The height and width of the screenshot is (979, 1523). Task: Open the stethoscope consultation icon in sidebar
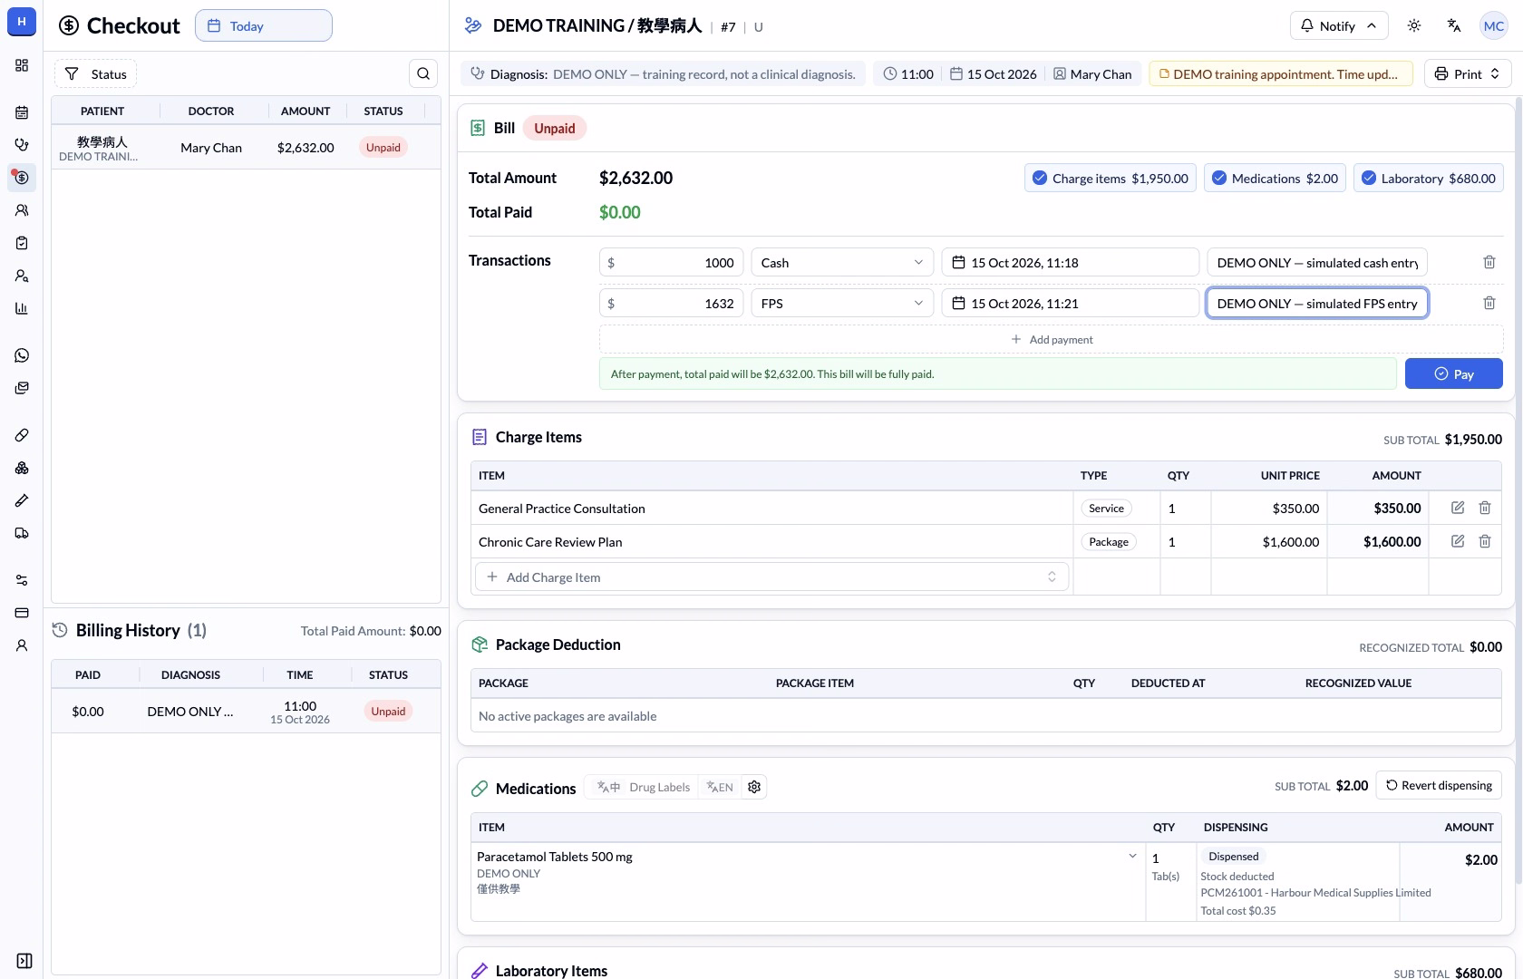pos(22,145)
